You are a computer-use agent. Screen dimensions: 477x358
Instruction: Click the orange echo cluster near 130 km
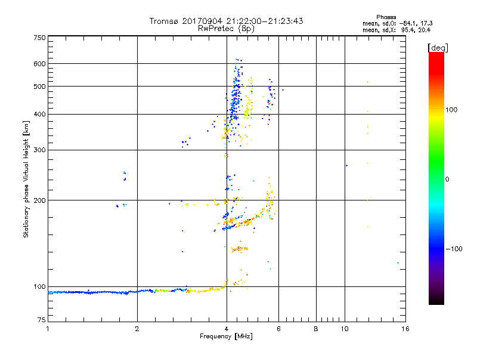click(x=240, y=249)
